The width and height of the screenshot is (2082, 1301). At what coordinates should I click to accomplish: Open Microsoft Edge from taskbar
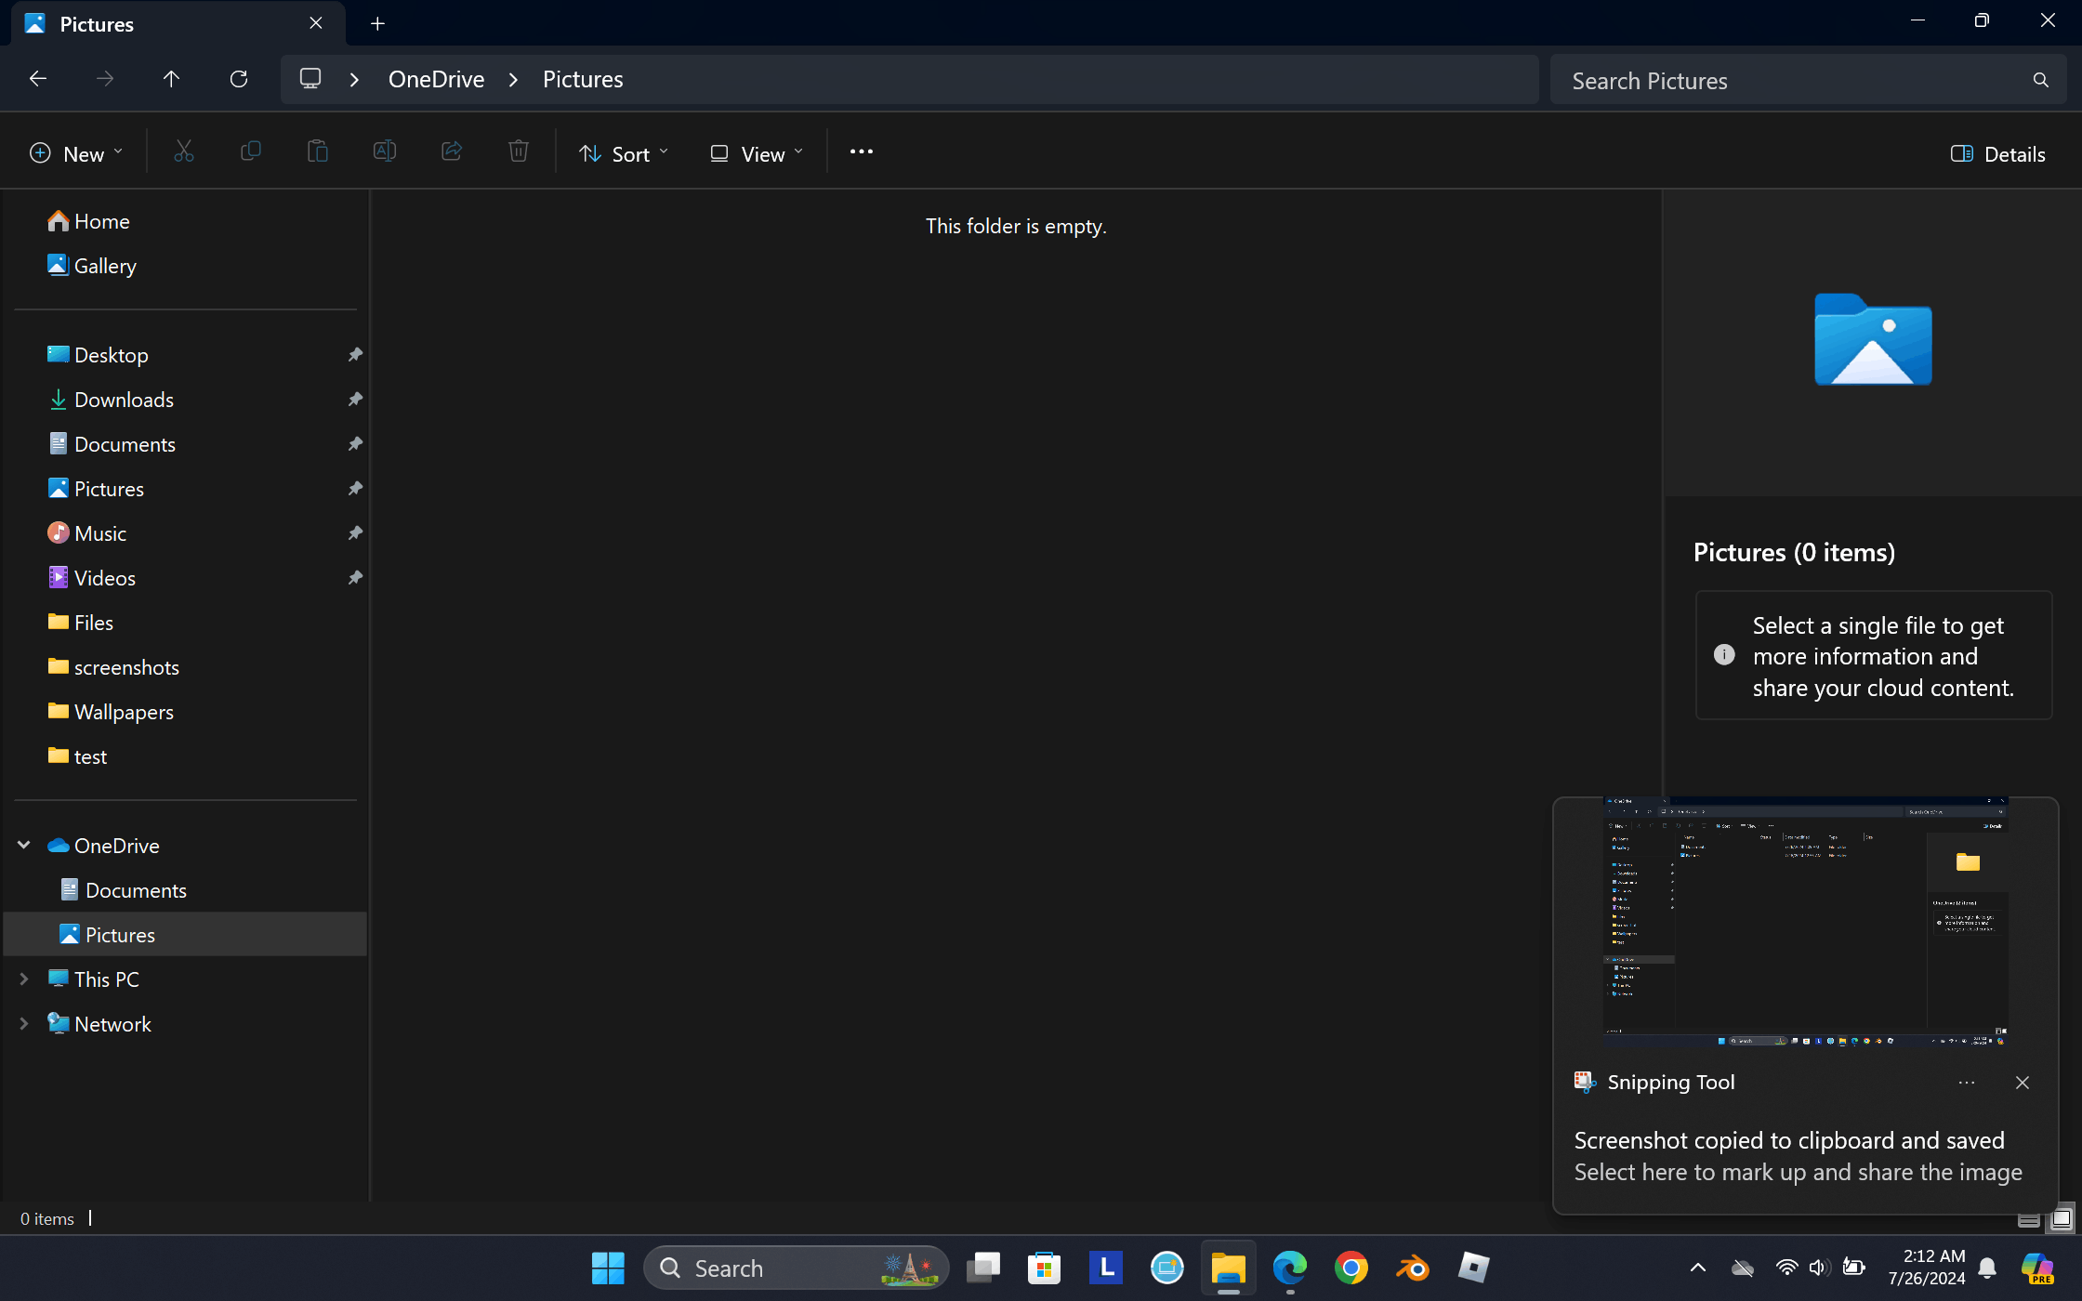[1289, 1268]
